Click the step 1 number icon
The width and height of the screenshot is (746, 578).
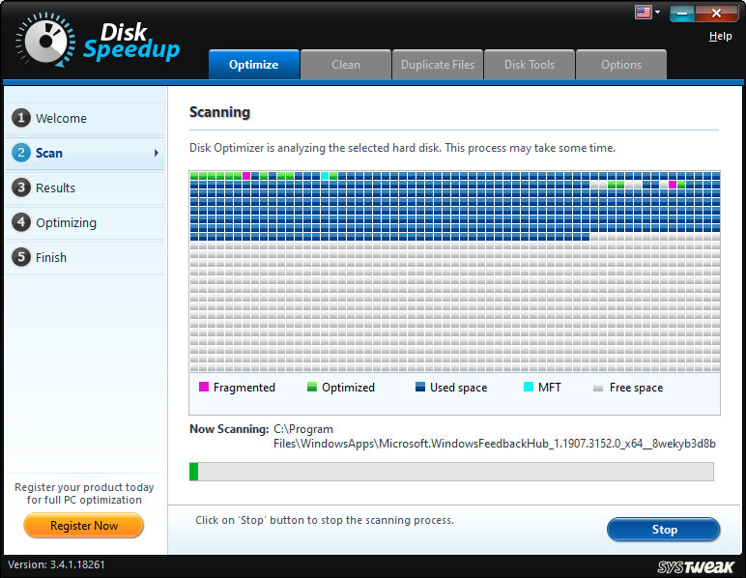[21, 118]
